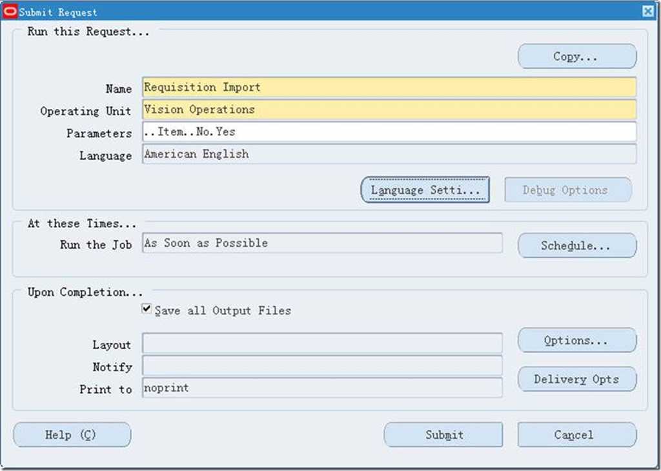Click the Name field with Requisition Import
This screenshot has height=471, width=661.
(x=389, y=87)
